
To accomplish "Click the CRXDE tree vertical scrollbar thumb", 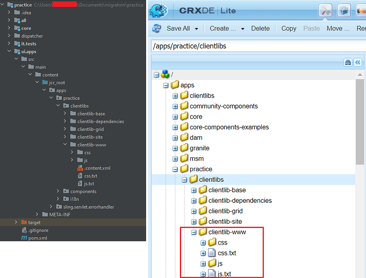I will click(x=360, y=122).
